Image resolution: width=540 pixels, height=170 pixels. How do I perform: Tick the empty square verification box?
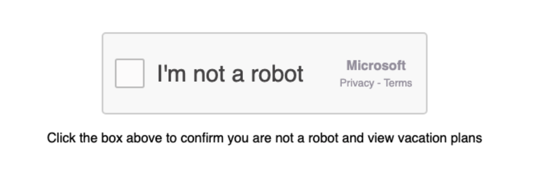[x=129, y=73]
